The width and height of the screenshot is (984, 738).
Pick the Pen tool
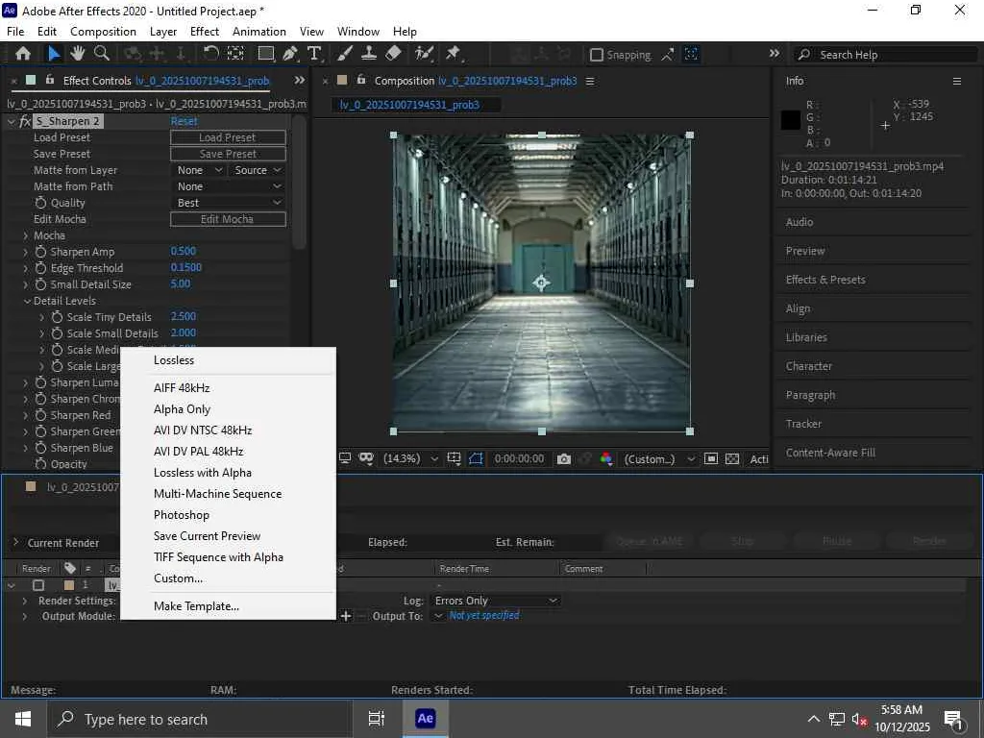290,54
